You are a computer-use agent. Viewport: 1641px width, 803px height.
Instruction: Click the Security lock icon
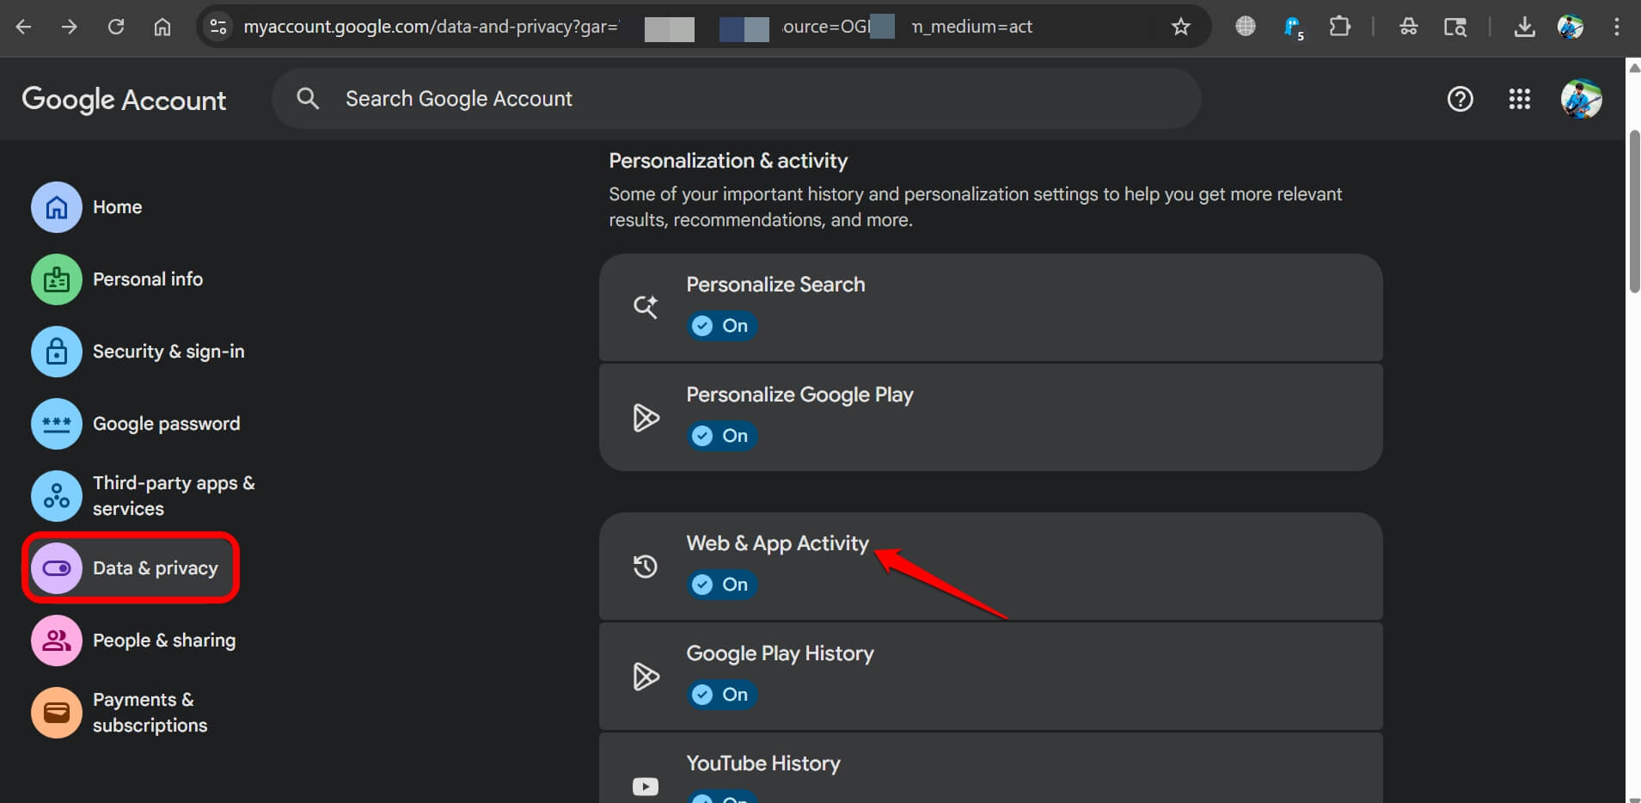[x=57, y=352]
